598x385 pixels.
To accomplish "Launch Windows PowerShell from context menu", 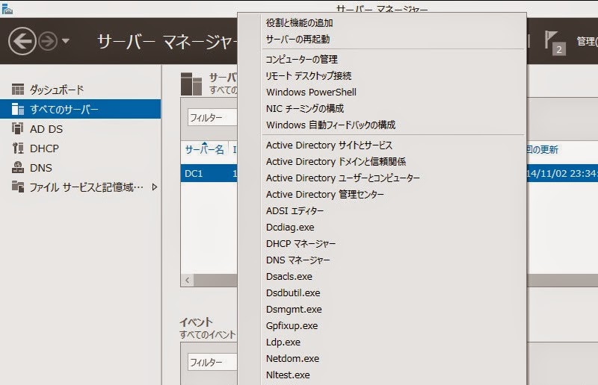I will point(311,93).
